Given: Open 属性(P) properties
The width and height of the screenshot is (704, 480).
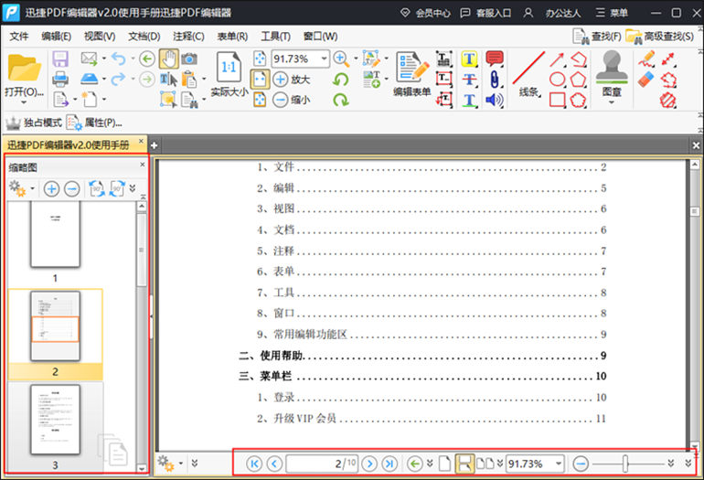Looking at the screenshot, I should pyautogui.click(x=94, y=123).
